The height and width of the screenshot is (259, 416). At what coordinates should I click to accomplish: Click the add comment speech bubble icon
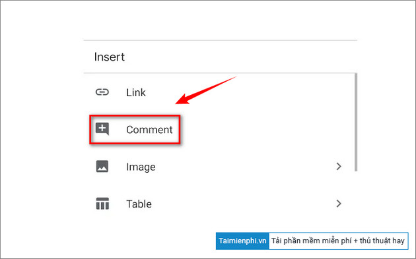pyautogui.click(x=102, y=129)
